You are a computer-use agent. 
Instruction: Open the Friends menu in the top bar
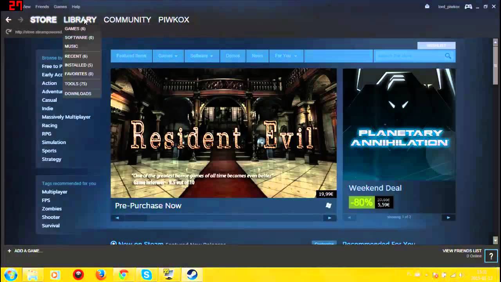[42, 7]
